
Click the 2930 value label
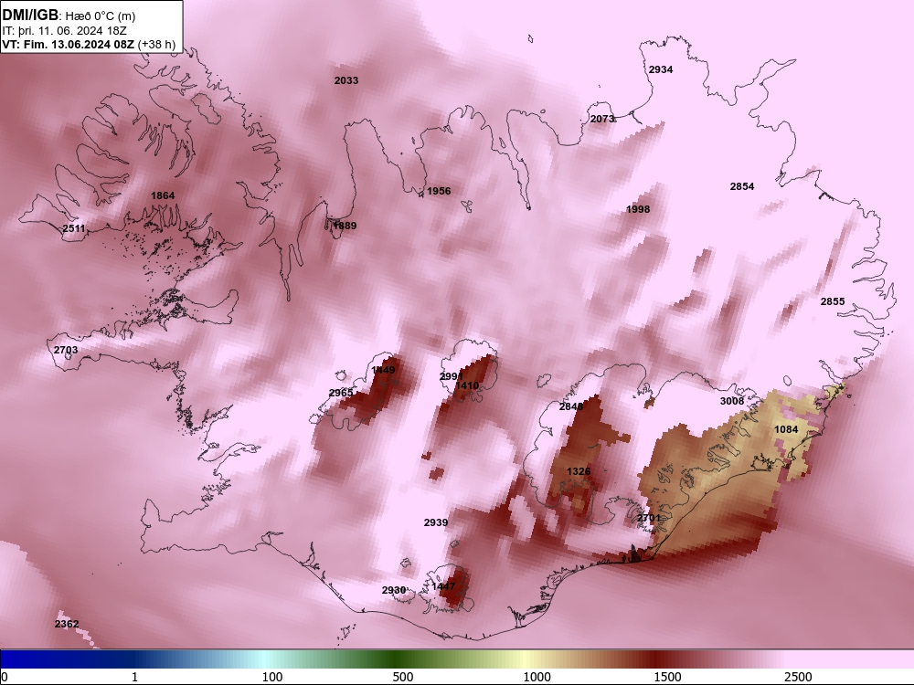tap(393, 591)
